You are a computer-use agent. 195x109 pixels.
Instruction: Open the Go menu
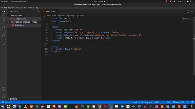click(x=22, y=8)
